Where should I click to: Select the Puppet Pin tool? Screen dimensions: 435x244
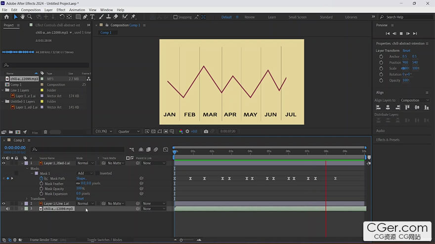133,17
